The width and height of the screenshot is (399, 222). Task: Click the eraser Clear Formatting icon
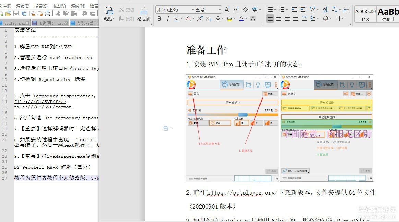(x=245, y=10)
